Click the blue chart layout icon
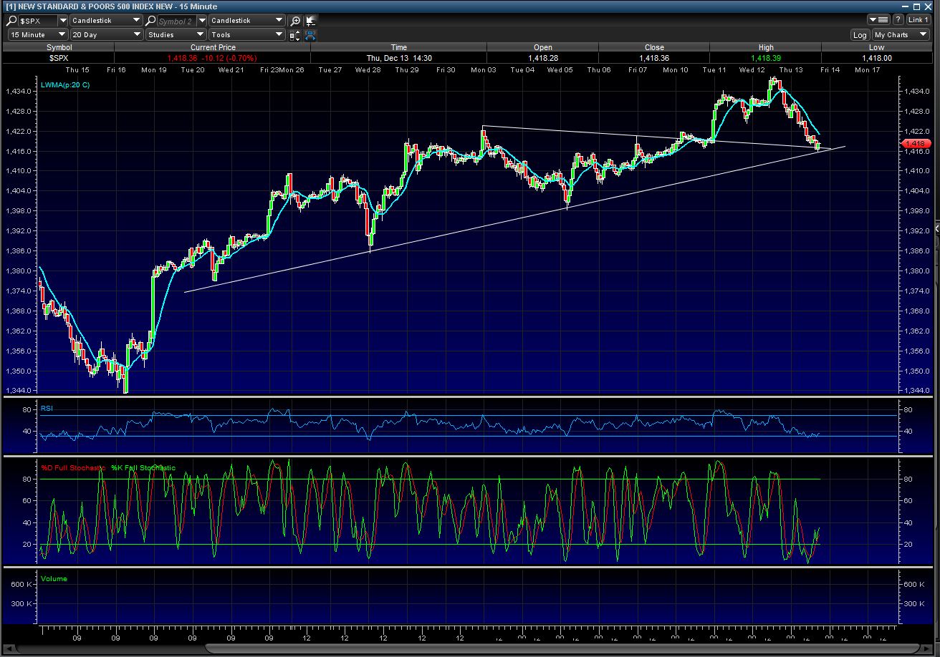 310,34
